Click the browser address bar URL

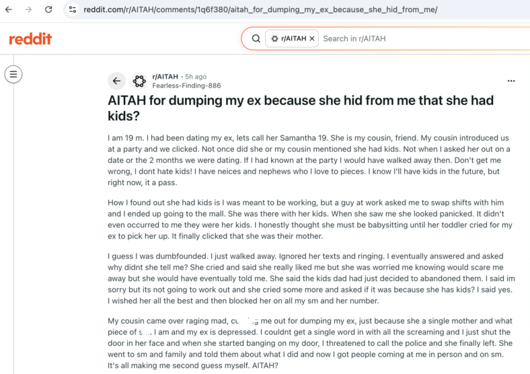pyautogui.click(x=260, y=9)
